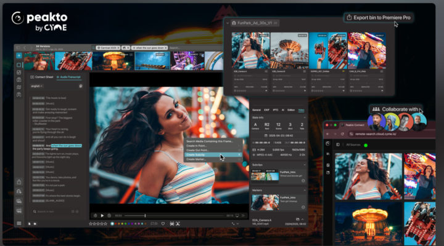
Task: Open the EXIF metadata tab
Action: pyautogui.click(x=267, y=110)
